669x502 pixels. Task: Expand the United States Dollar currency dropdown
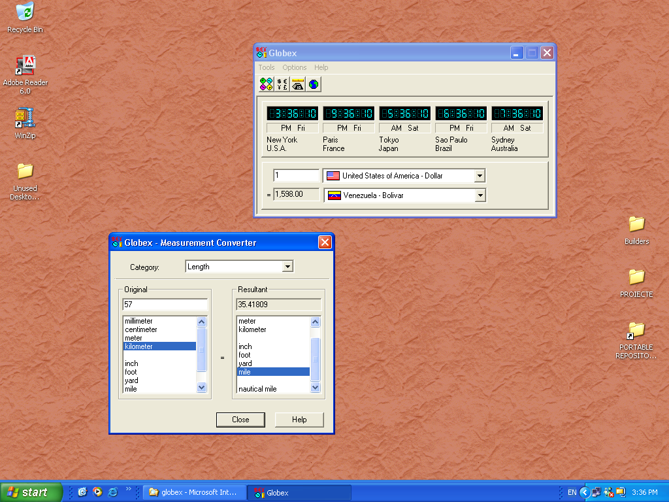pyautogui.click(x=480, y=176)
